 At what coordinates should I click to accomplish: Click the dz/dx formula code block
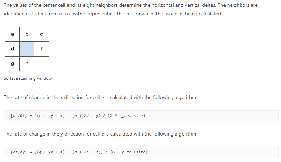point(141,116)
